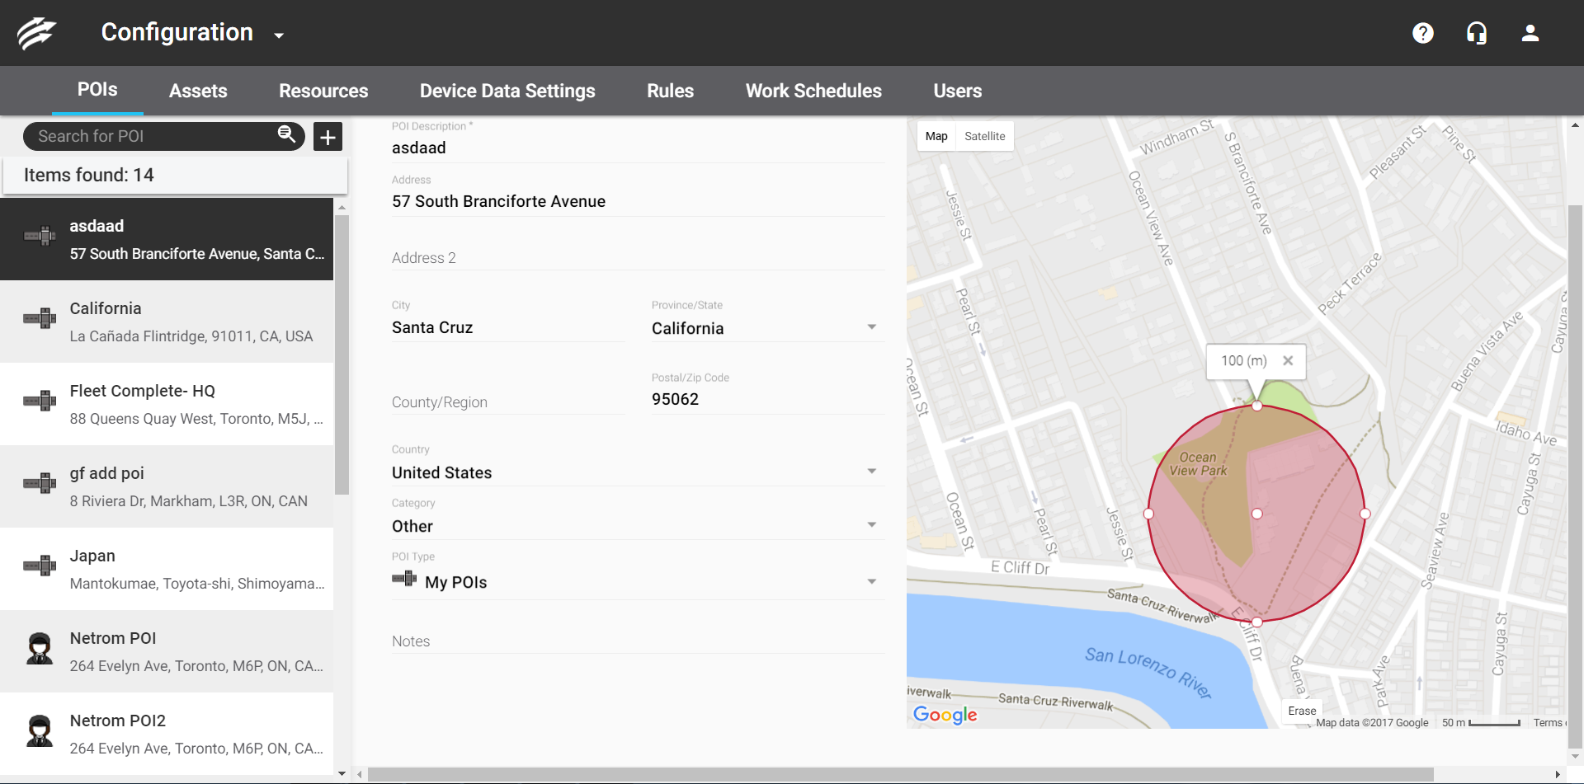The image size is (1584, 784).
Task: Edit the Address field
Action: (638, 201)
